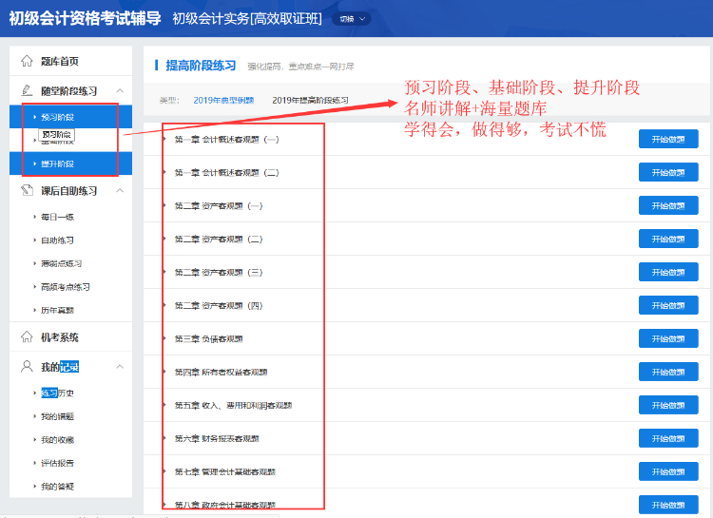Image resolution: width=713 pixels, height=518 pixels.
Task: Select 预习阶段 in the sidebar
Action: [x=57, y=117]
